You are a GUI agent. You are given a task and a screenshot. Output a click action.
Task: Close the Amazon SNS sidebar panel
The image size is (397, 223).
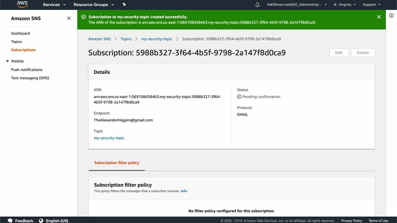(69, 18)
